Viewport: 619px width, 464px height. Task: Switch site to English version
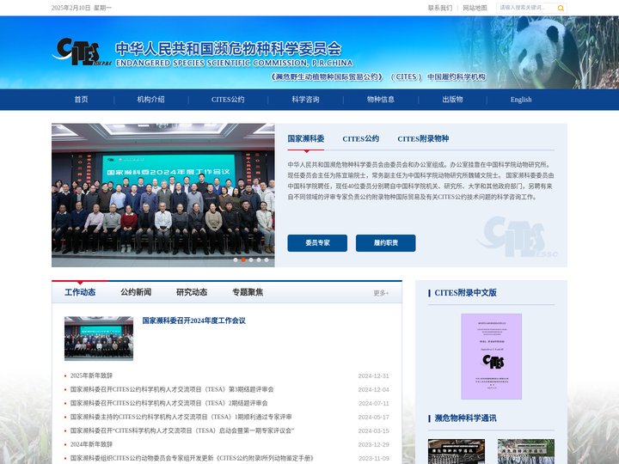[x=521, y=100]
